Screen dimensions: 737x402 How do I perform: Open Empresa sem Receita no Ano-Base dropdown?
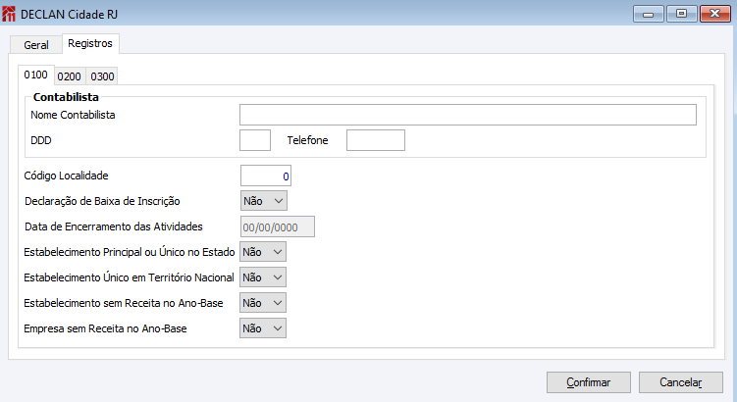click(x=263, y=328)
